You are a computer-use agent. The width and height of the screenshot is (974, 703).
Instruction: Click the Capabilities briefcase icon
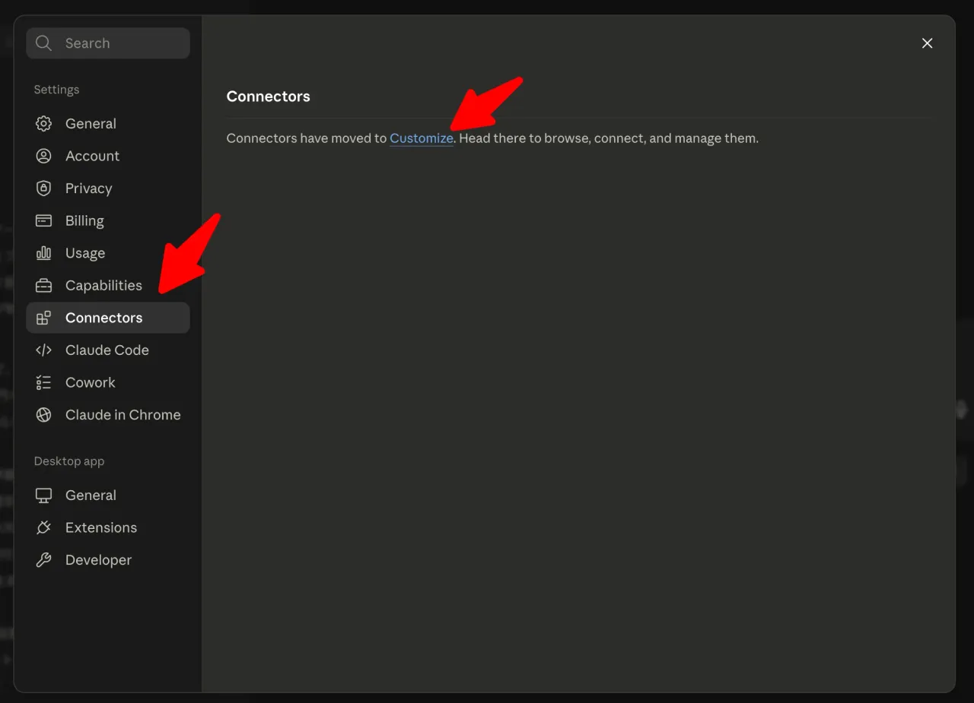tap(44, 286)
